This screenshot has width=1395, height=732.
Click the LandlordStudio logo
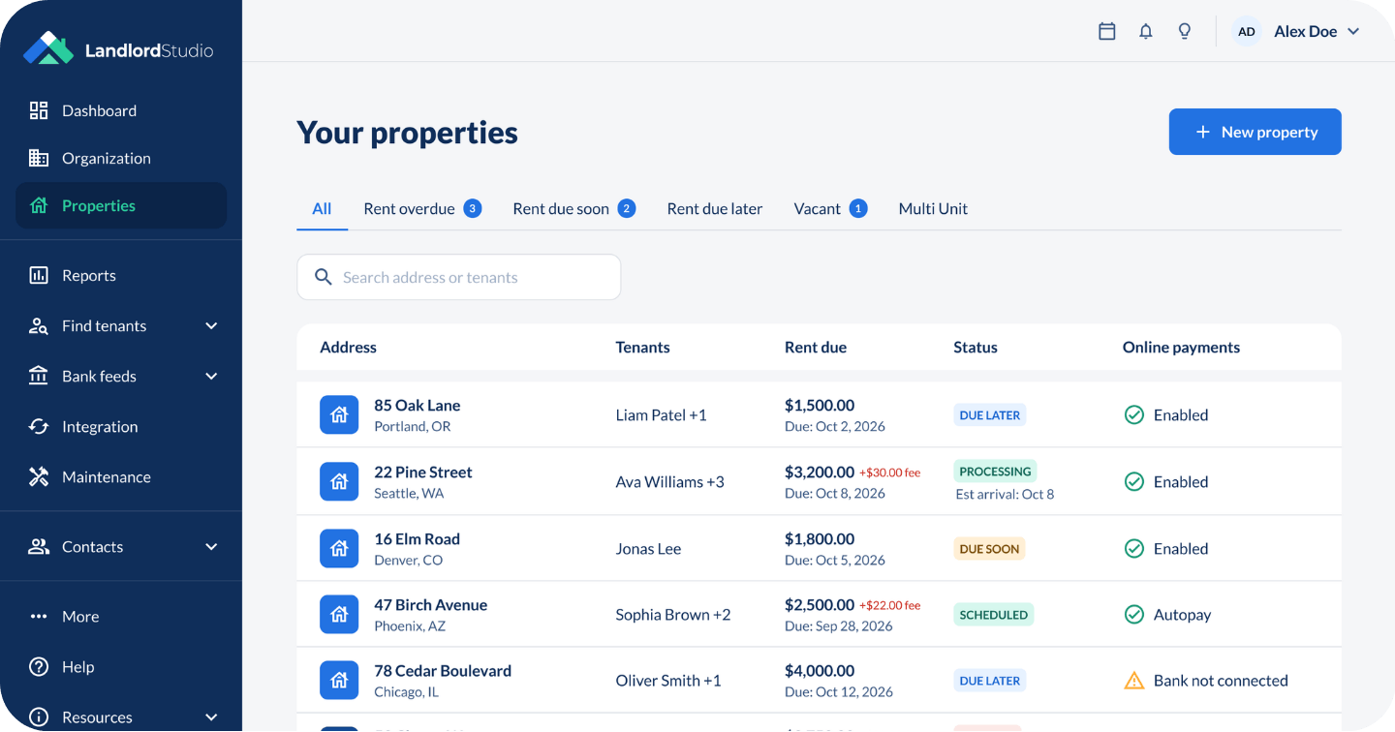tap(118, 48)
